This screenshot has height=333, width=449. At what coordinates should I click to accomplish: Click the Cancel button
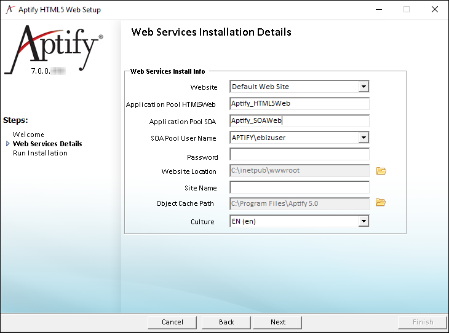click(x=172, y=322)
